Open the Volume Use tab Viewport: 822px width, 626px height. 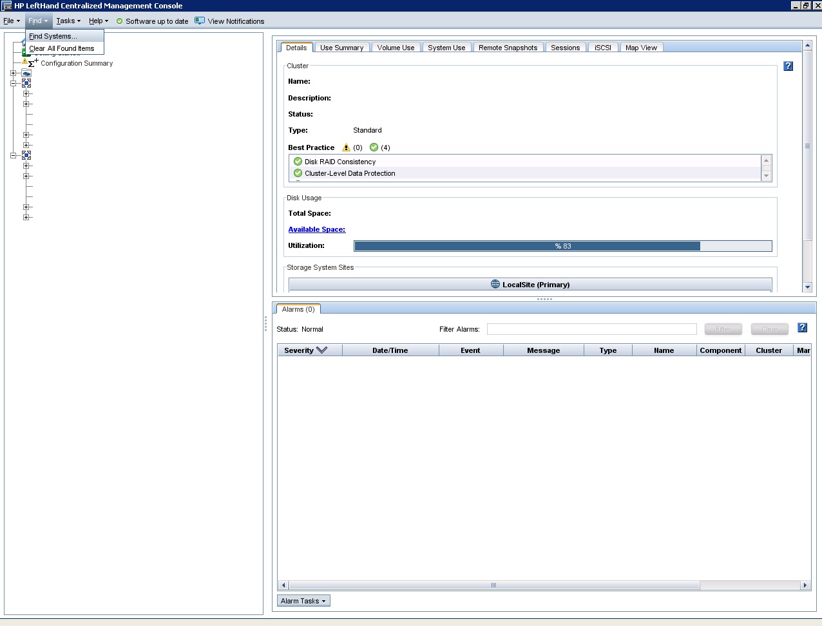tap(396, 48)
